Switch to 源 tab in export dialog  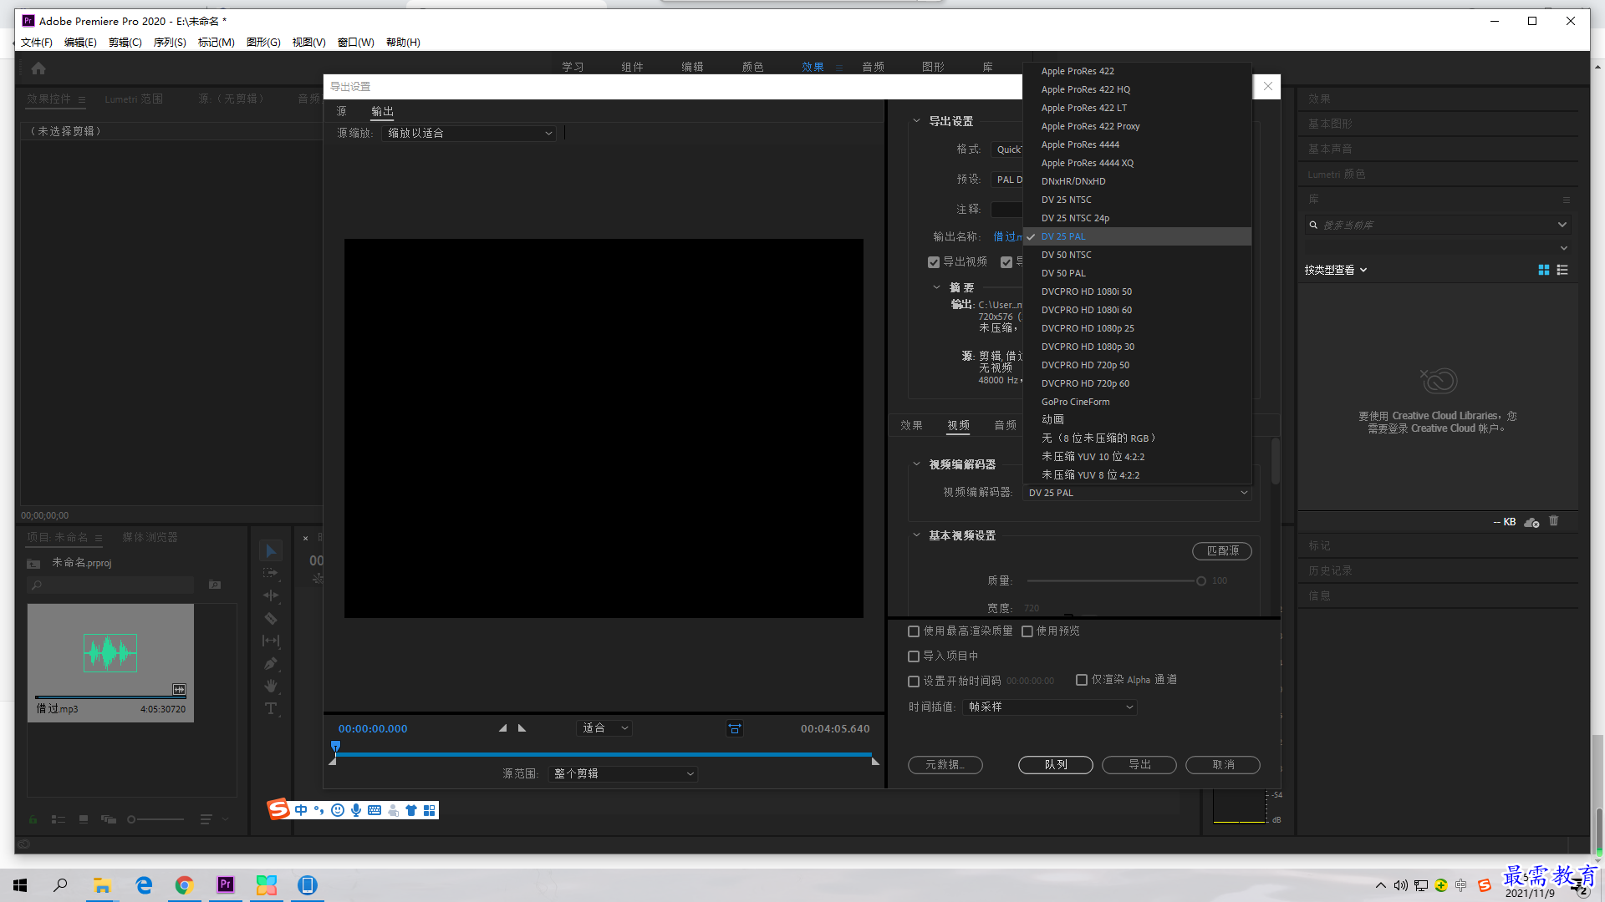pyautogui.click(x=341, y=111)
